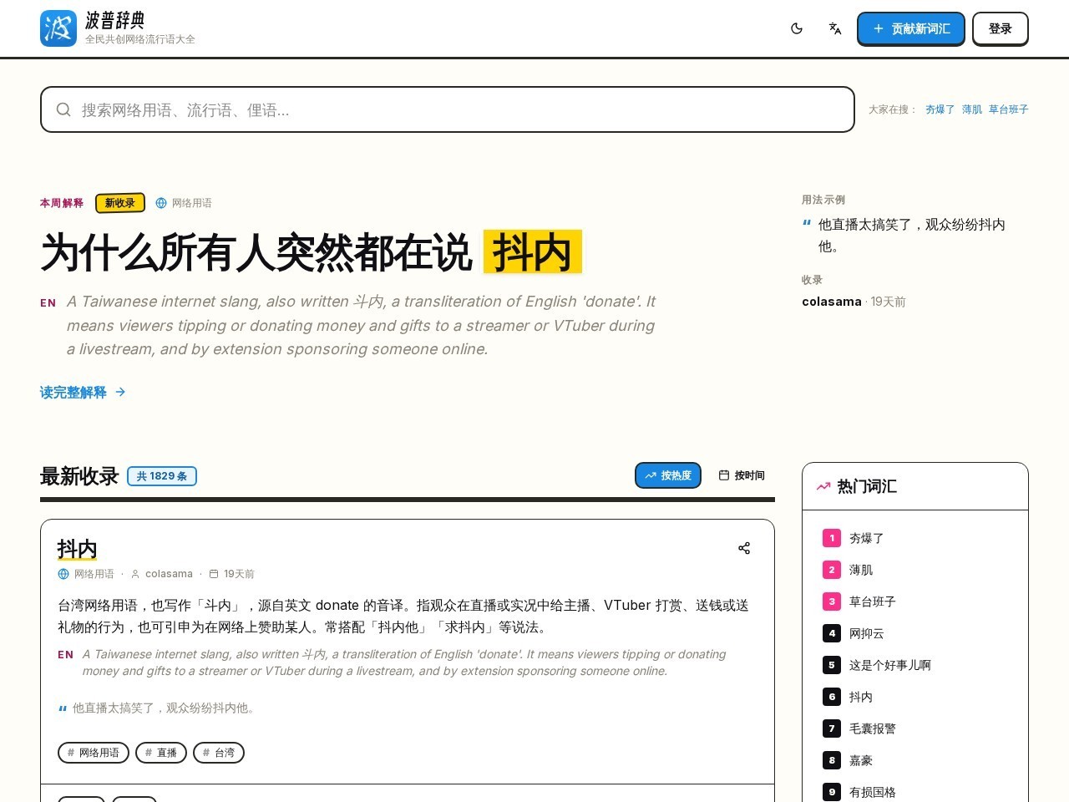Open trending search 草台班子 link

point(1009,109)
